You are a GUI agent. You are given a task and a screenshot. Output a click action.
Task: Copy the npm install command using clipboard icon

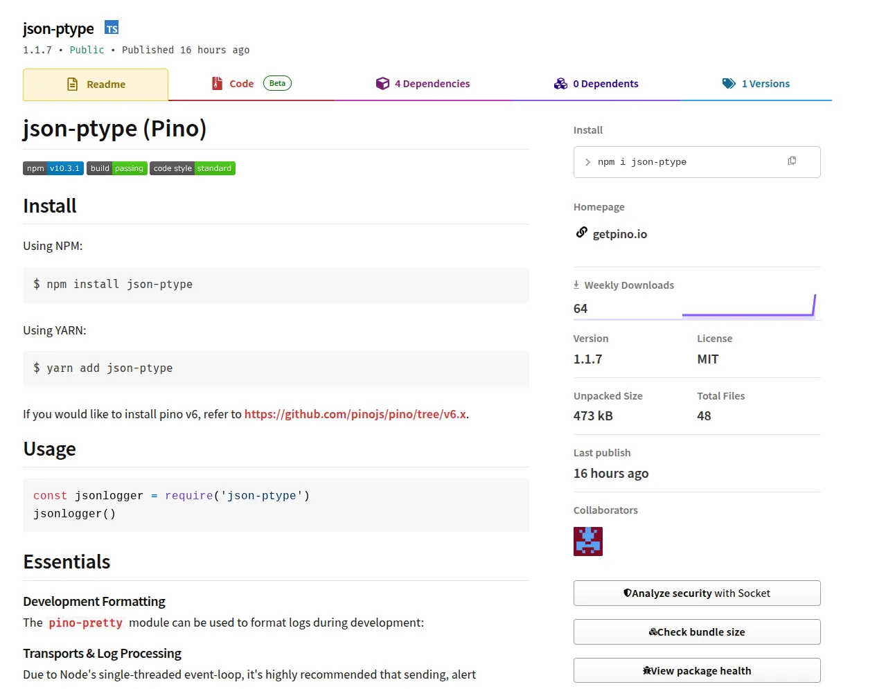(x=792, y=161)
